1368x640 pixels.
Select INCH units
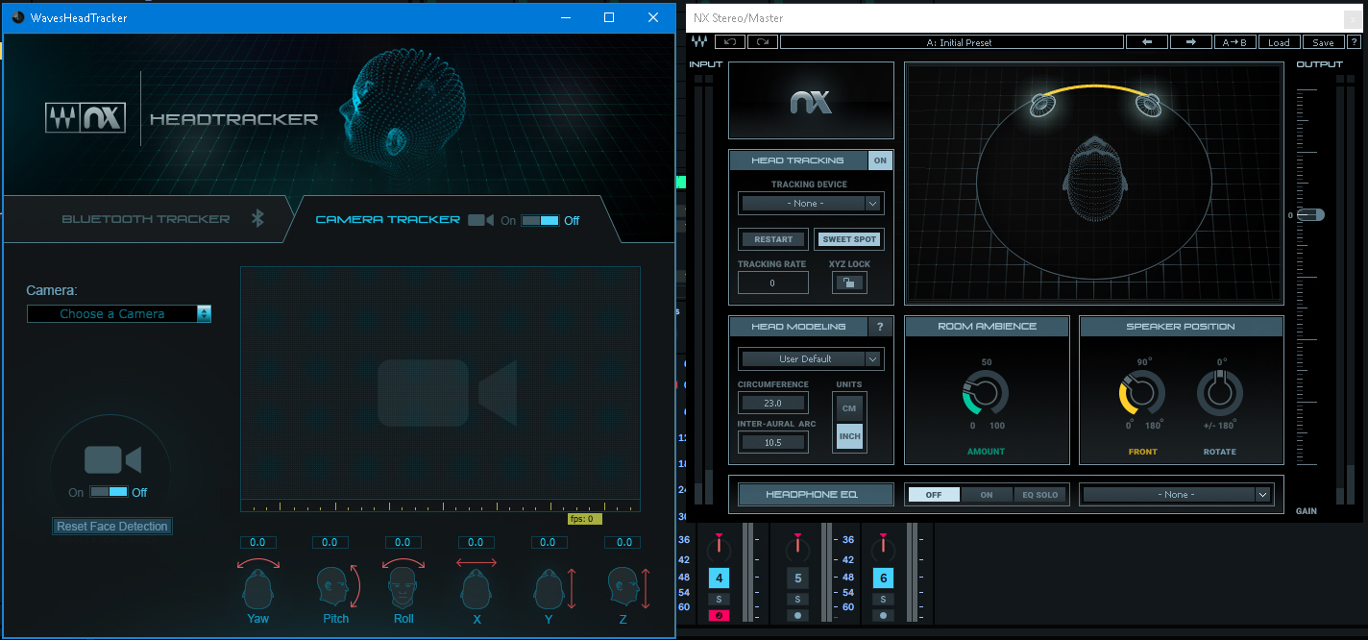pyautogui.click(x=849, y=436)
